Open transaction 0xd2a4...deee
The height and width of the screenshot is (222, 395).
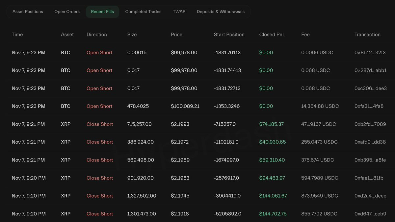coord(370,196)
